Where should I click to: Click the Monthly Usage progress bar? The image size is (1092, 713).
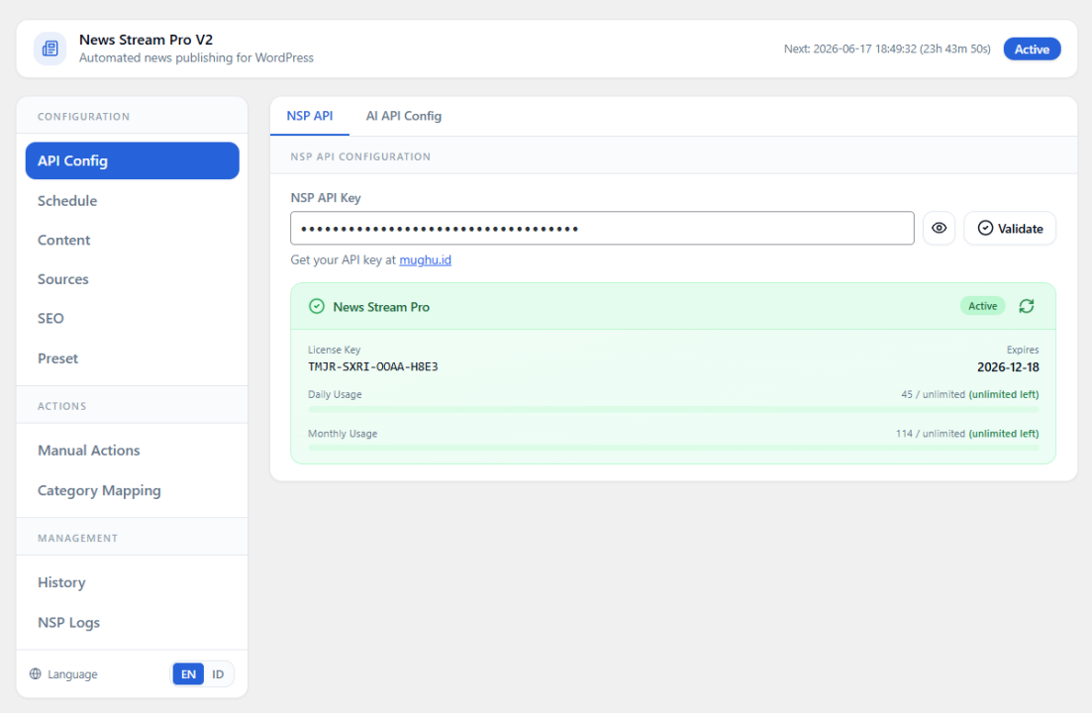coord(673,448)
